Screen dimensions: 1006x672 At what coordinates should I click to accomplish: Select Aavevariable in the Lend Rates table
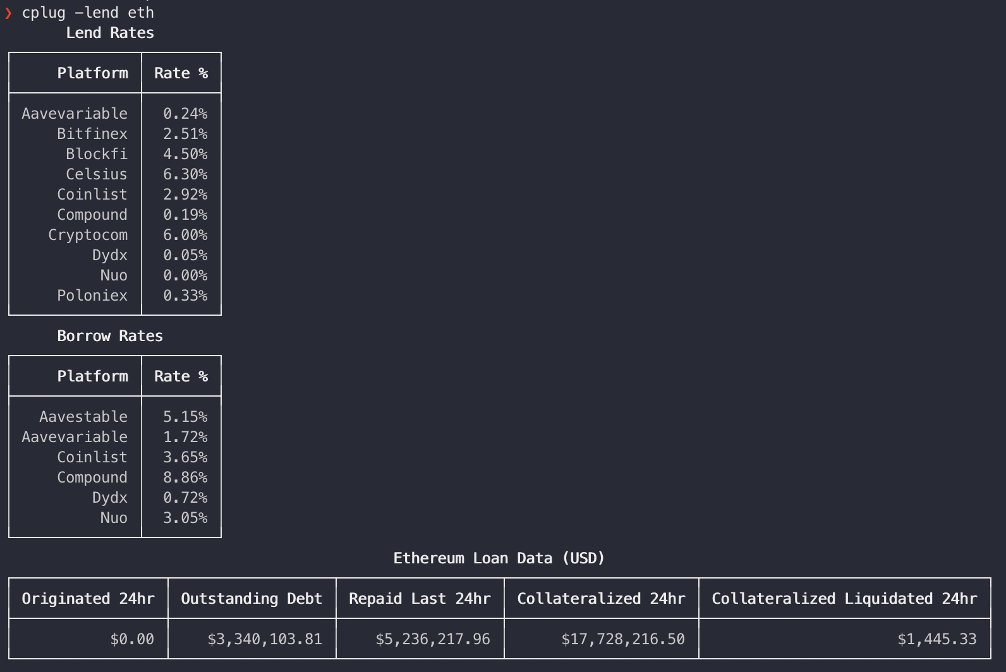(75, 114)
